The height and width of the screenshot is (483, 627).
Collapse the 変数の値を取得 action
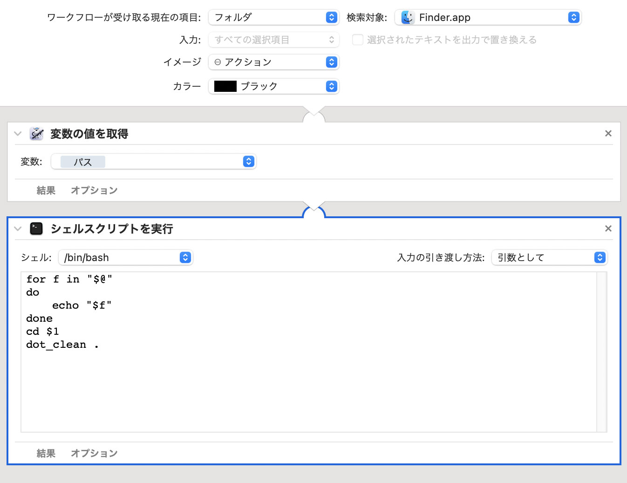(18, 134)
